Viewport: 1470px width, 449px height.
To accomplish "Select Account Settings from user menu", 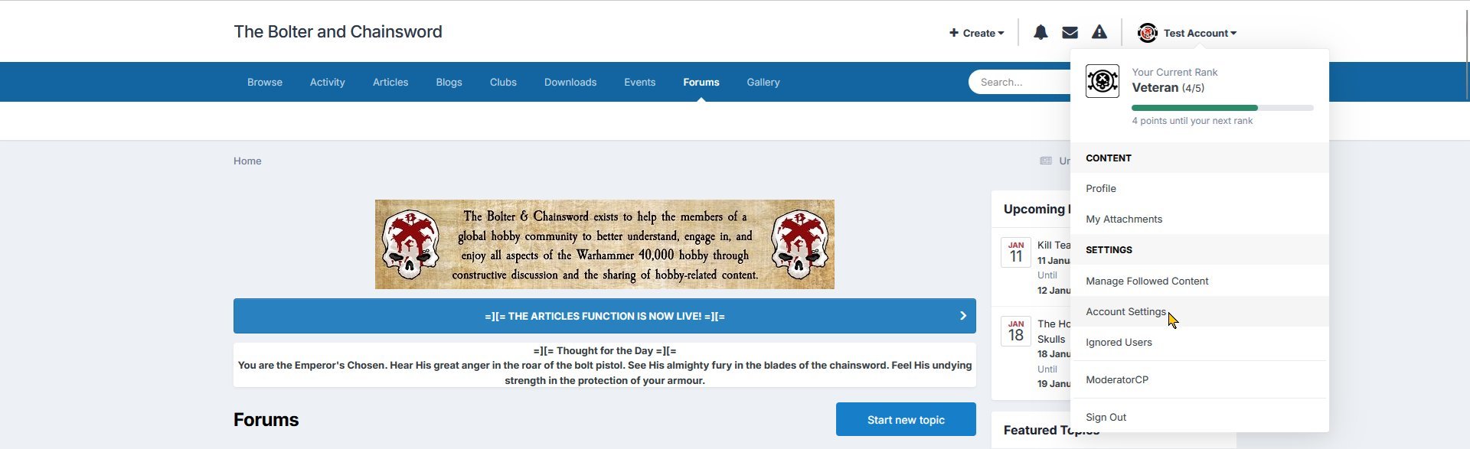I will 1125,312.
